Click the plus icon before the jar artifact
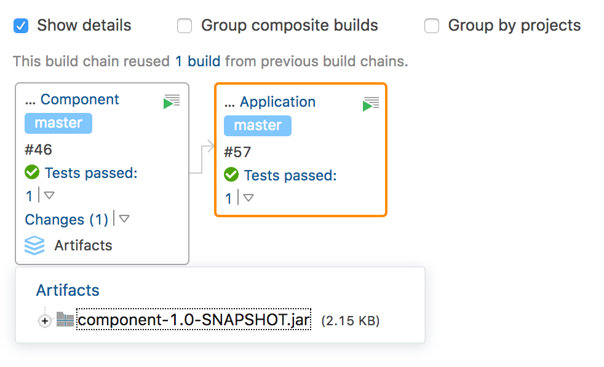The height and width of the screenshot is (367, 604). (x=44, y=320)
